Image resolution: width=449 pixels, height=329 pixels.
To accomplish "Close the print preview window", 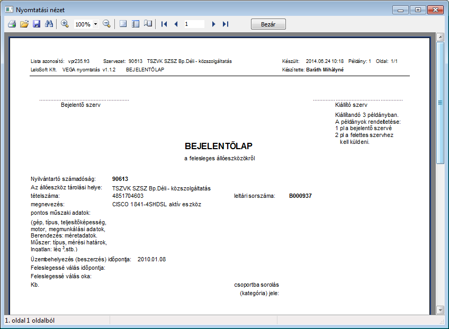I will [435, 10].
